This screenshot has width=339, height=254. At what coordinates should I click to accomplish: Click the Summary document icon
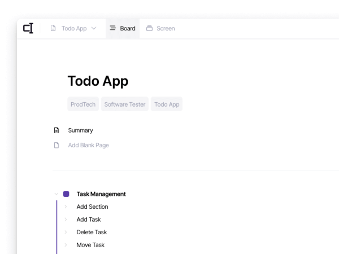click(x=56, y=130)
